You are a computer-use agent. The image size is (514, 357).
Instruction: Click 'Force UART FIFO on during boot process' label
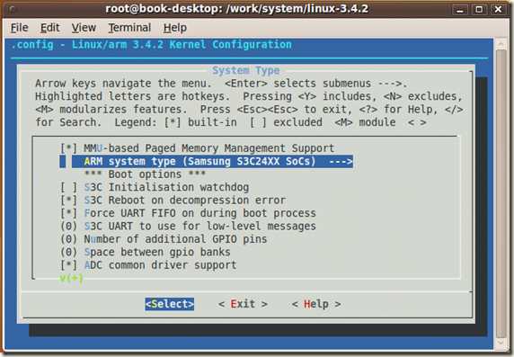(x=200, y=213)
